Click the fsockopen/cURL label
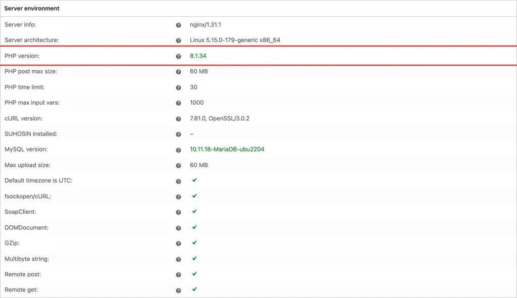Screen dimensions: 517x298 [x=28, y=196]
